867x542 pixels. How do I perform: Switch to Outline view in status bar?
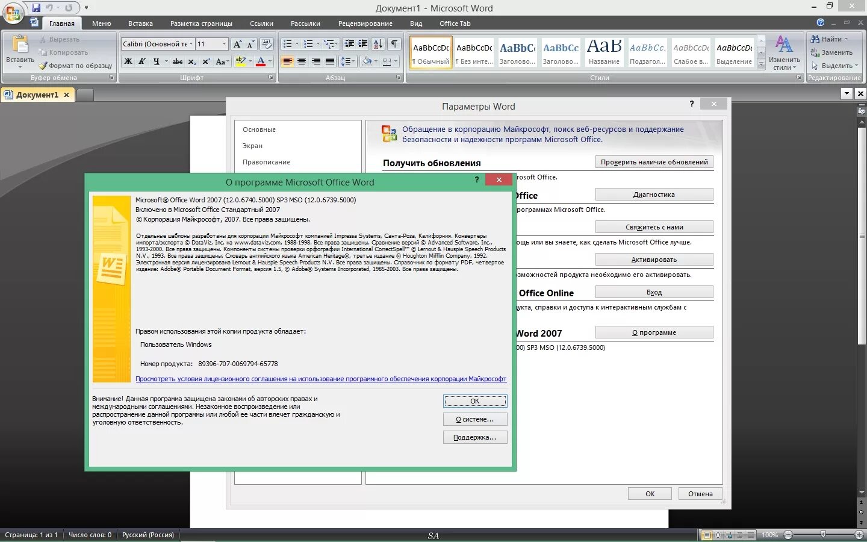[x=740, y=535]
